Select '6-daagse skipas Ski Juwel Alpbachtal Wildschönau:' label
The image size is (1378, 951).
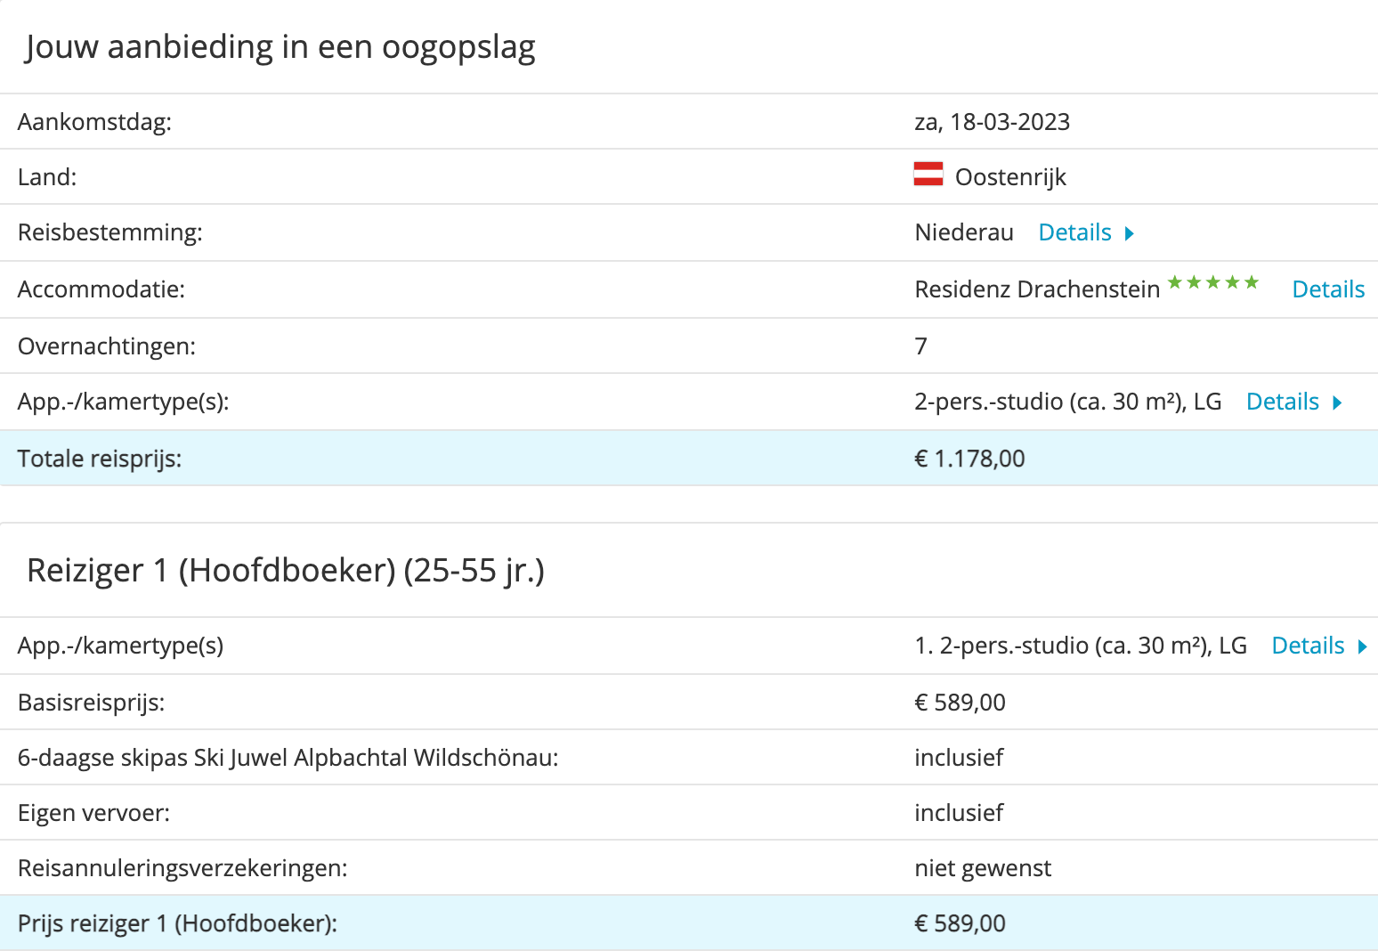[x=288, y=758]
